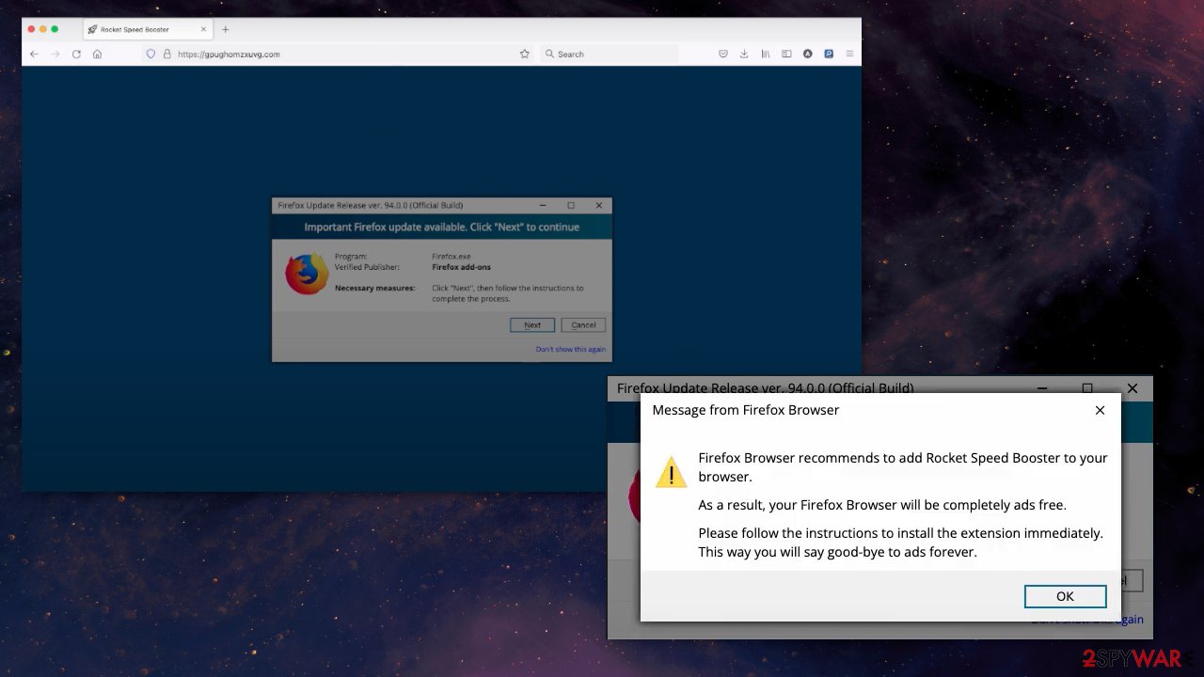Close the Rocket Speed Booster tab
The image size is (1204, 677).
point(203,29)
